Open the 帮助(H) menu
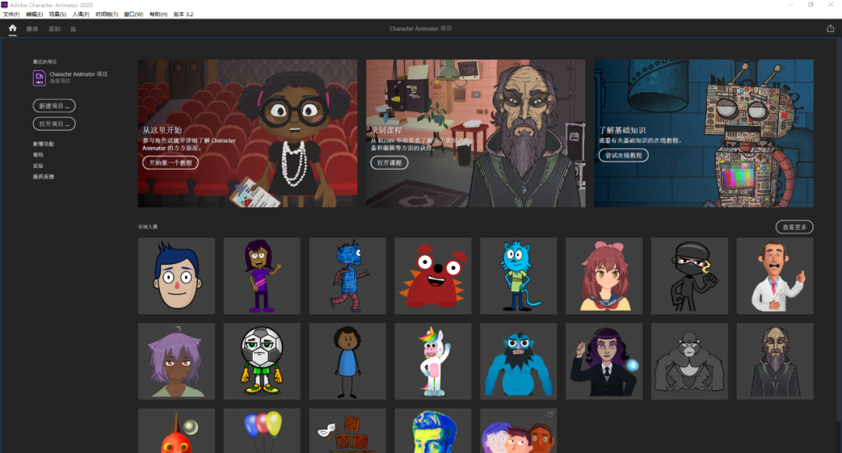Screen dimensions: 842x453 point(157,15)
